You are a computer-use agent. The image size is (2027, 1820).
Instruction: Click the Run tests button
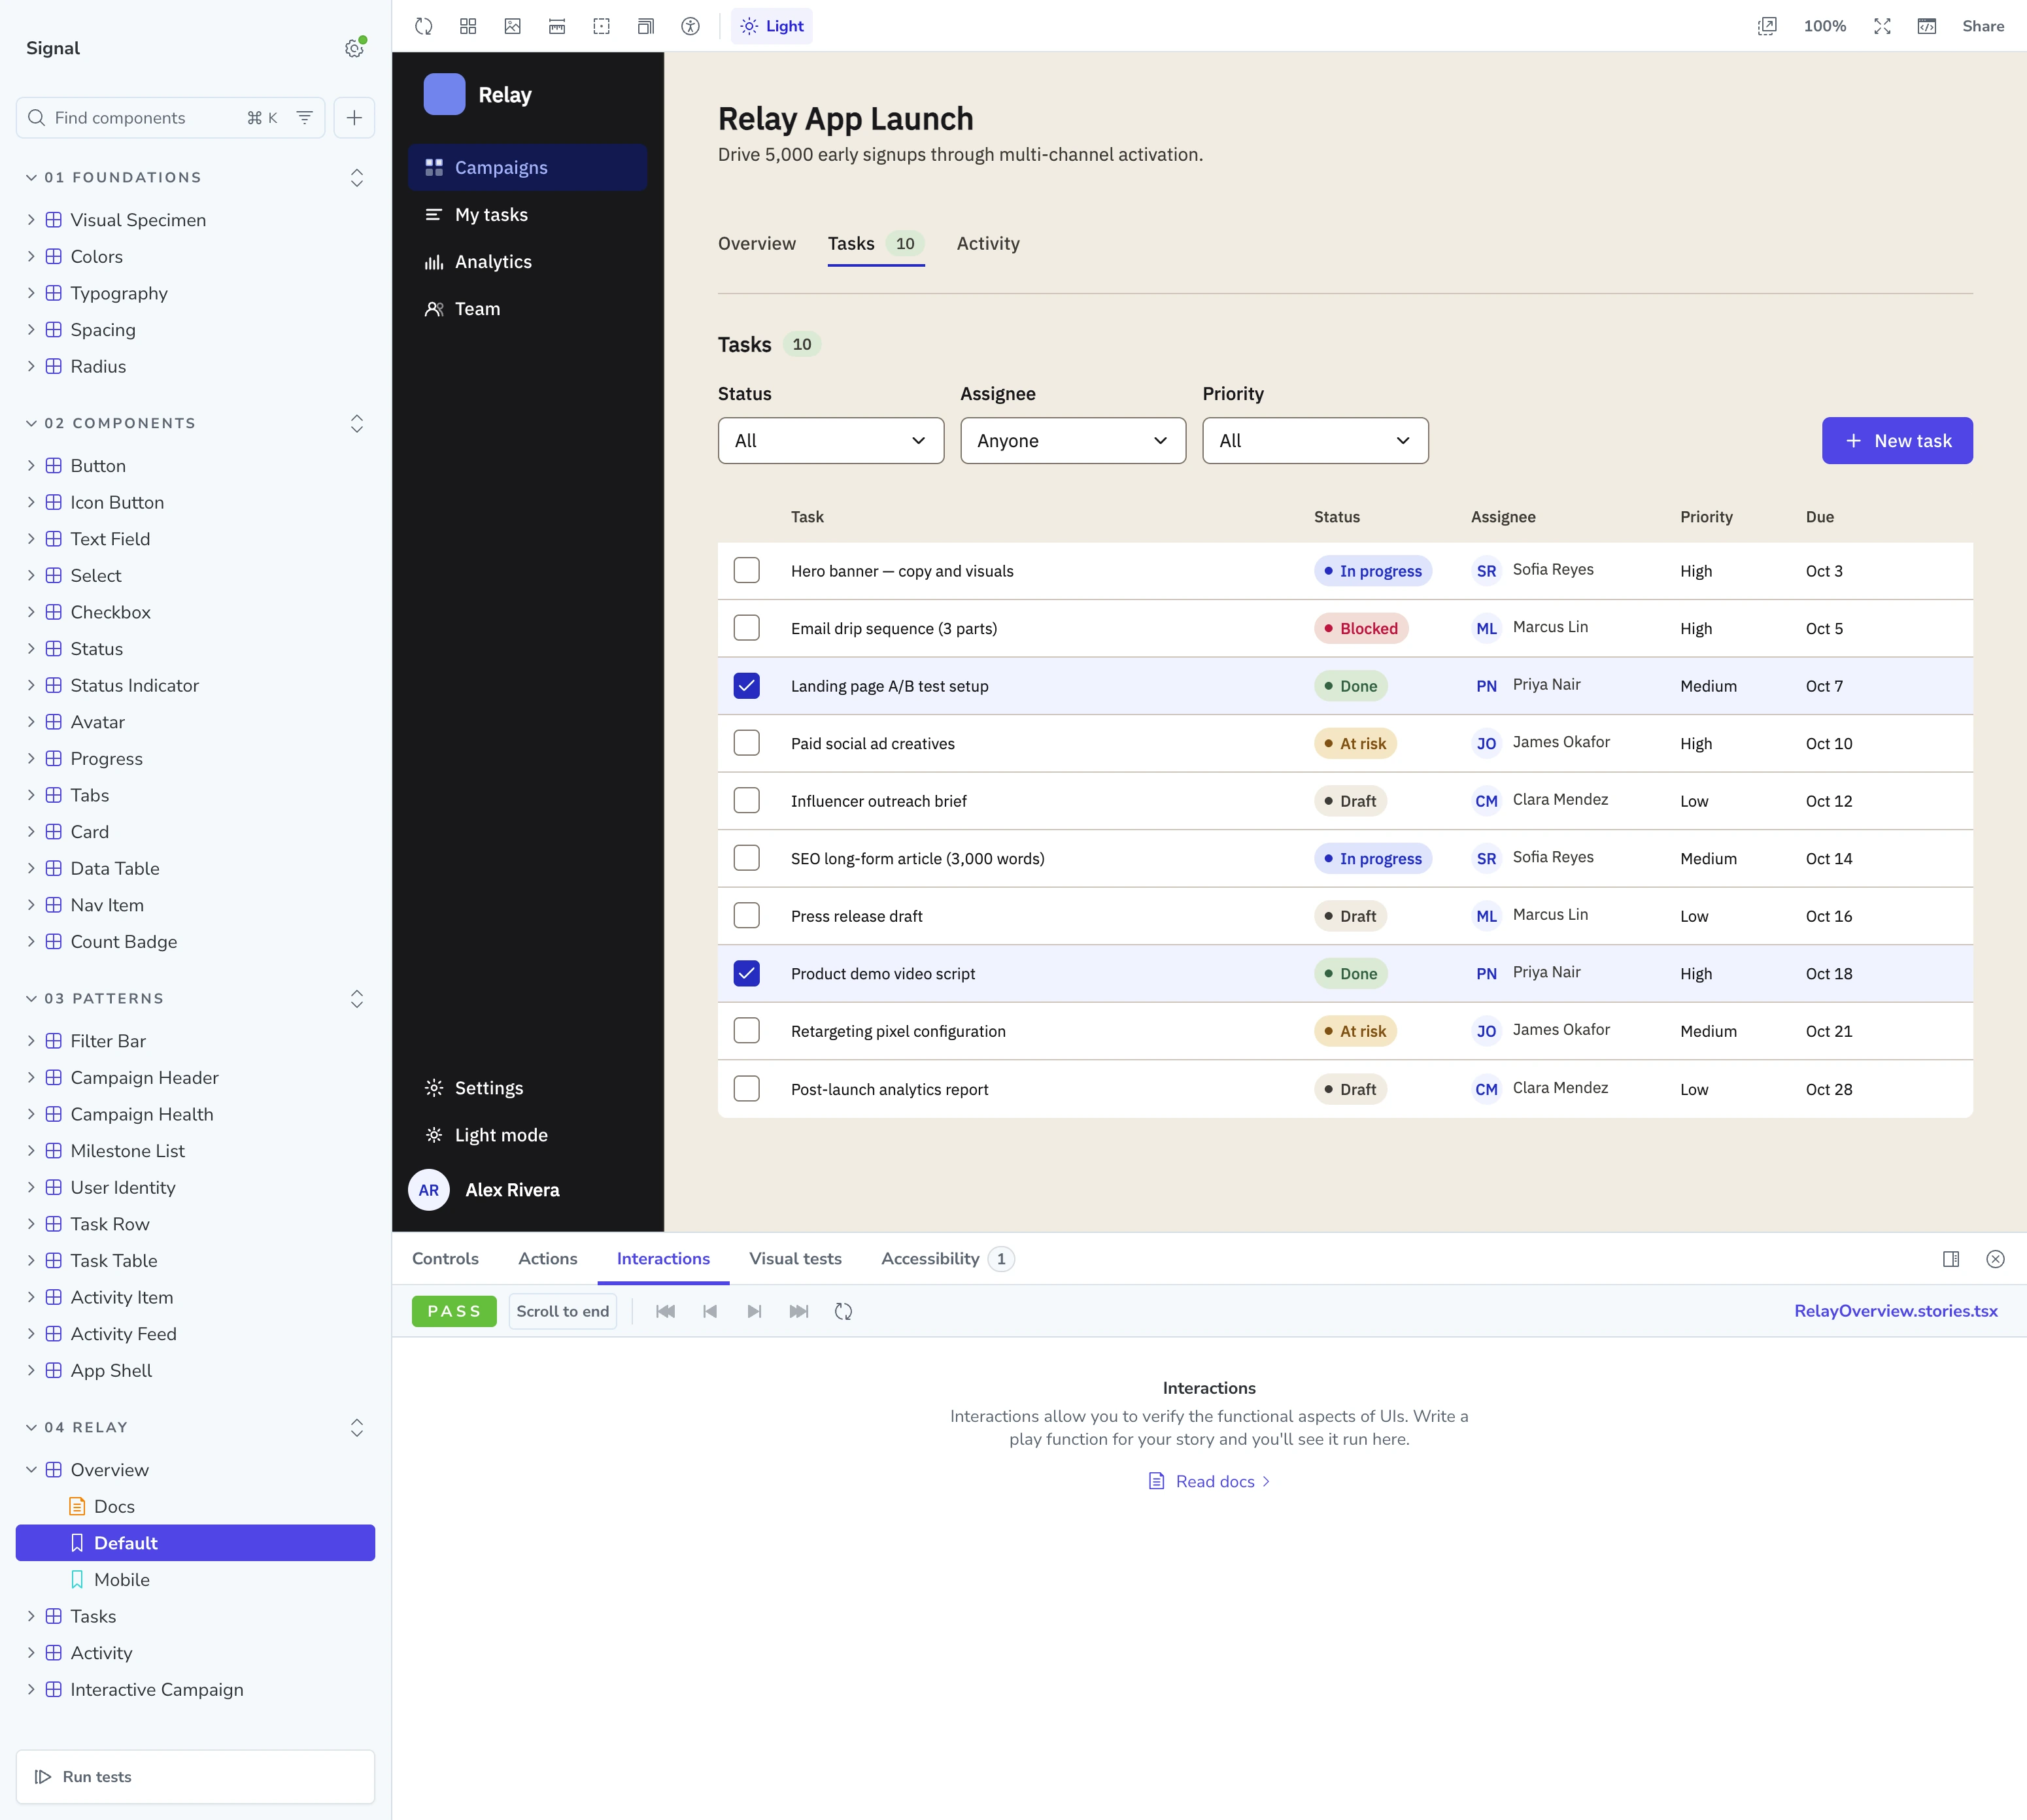195,1777
